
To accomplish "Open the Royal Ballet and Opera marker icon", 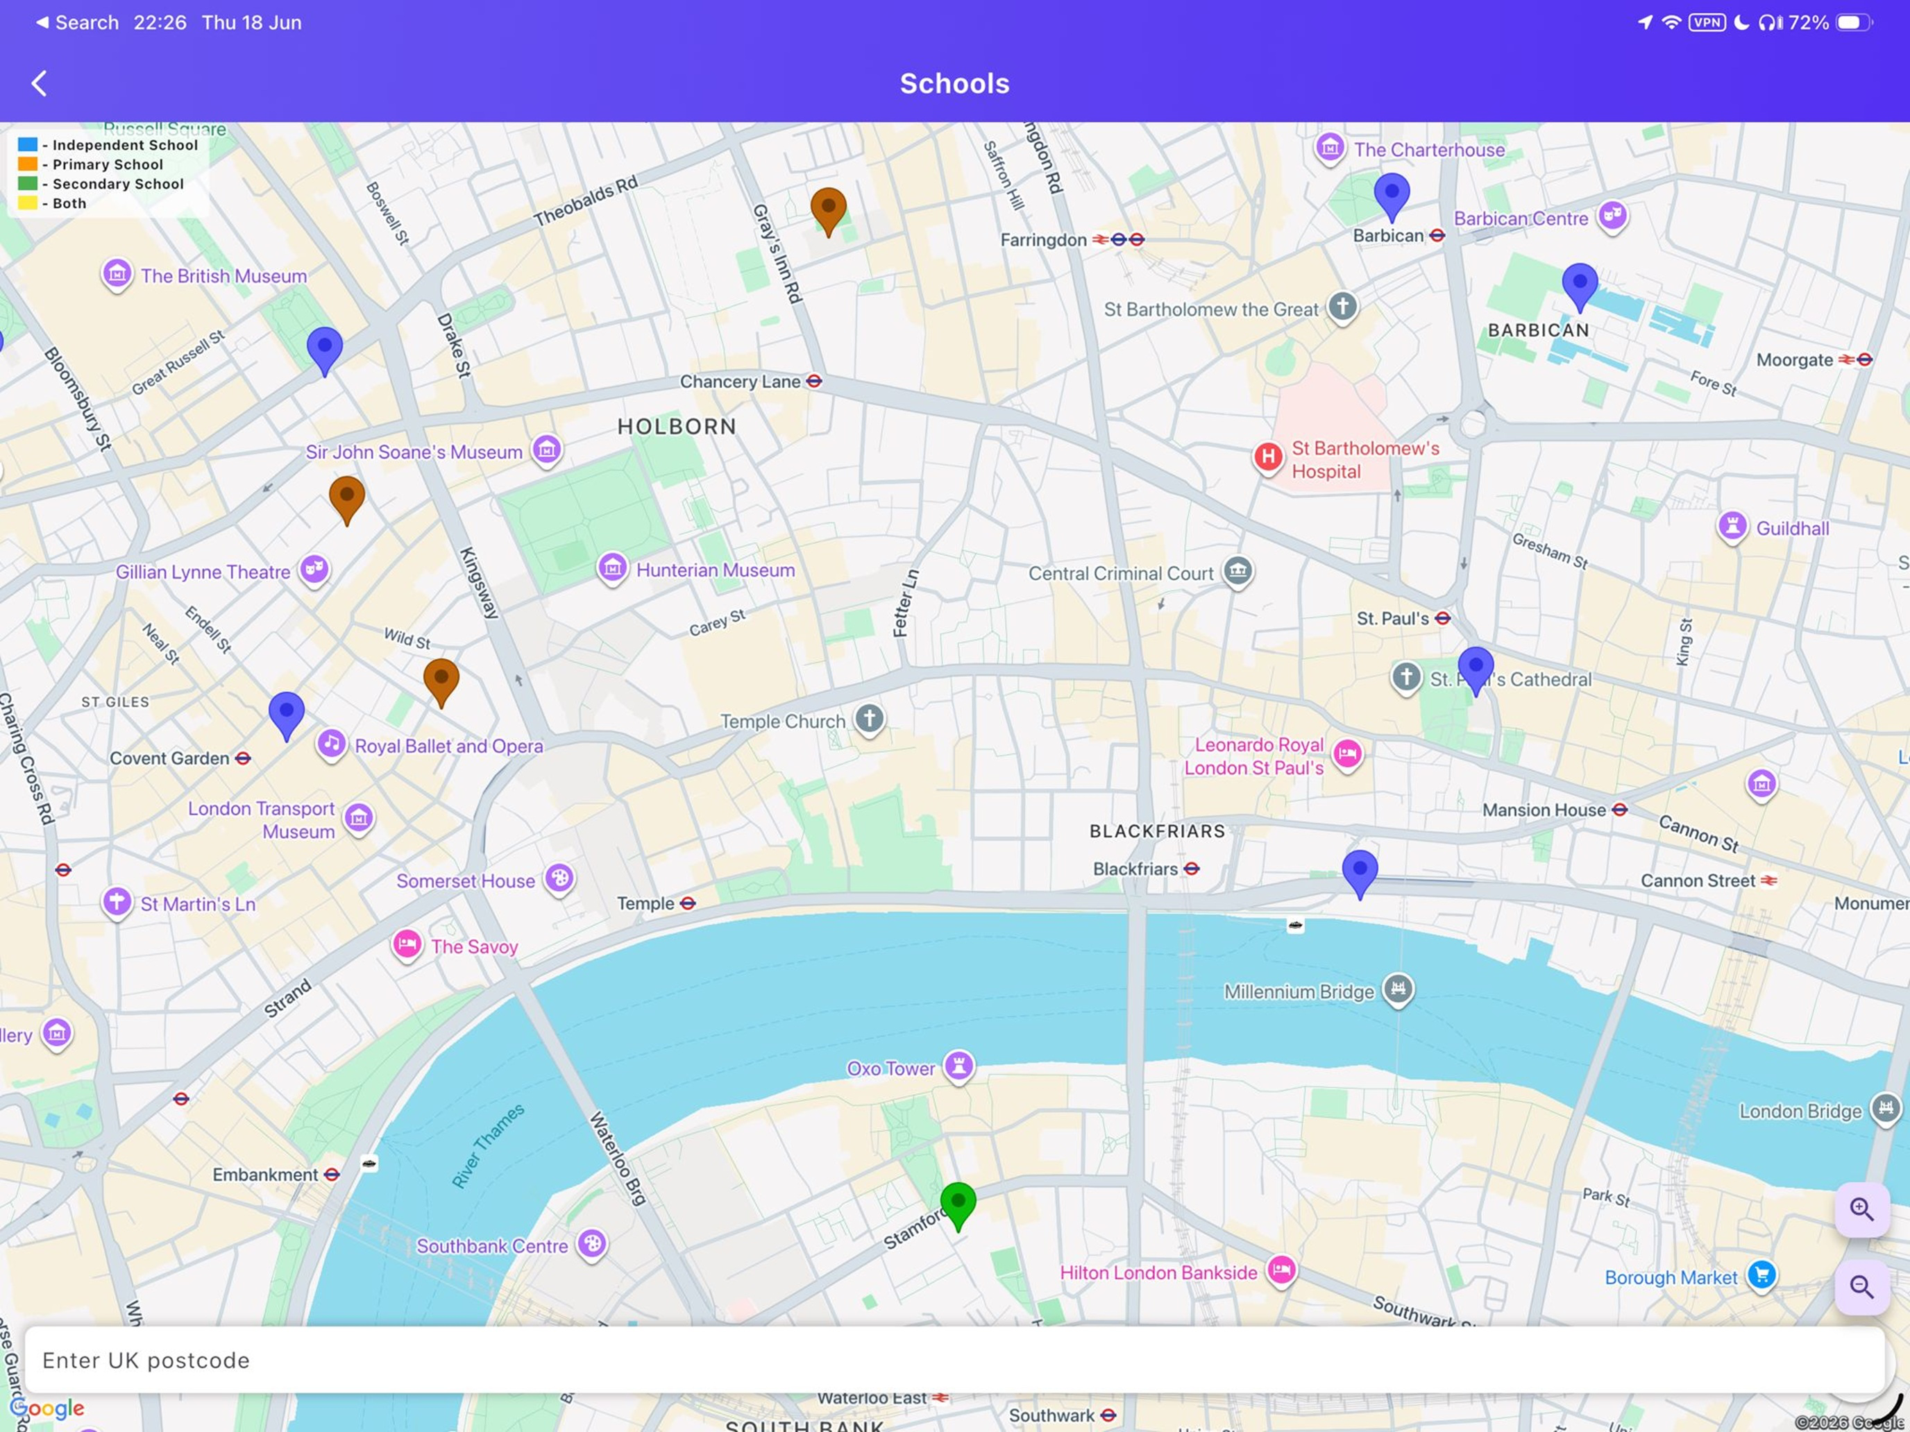I will (x=332, y=744).
